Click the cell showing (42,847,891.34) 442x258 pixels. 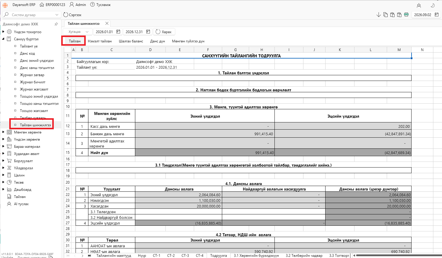(343, 134)
